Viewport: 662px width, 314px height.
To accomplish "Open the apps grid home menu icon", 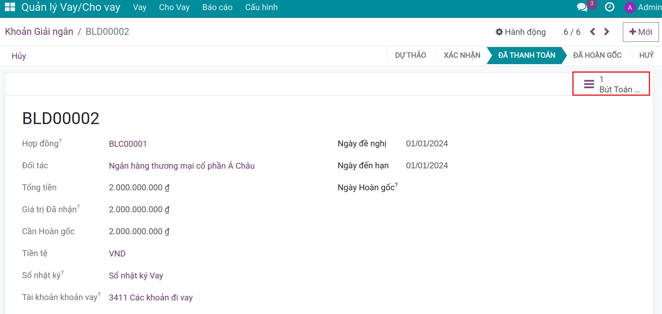I will [x=10, y=7].
